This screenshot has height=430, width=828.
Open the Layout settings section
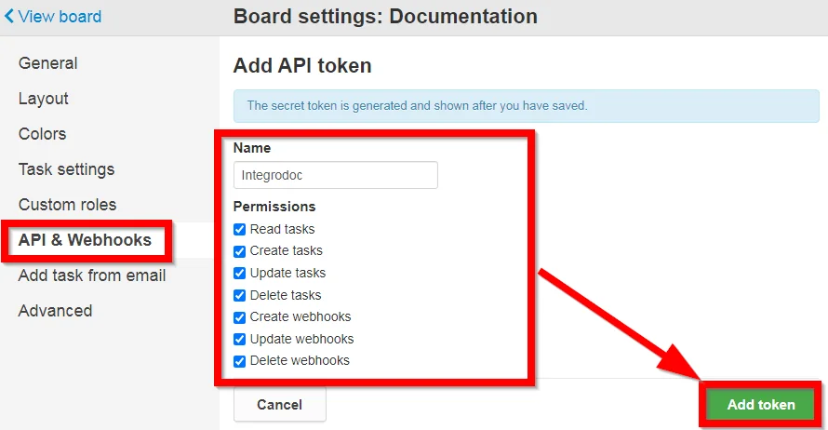tap(44, 99)
